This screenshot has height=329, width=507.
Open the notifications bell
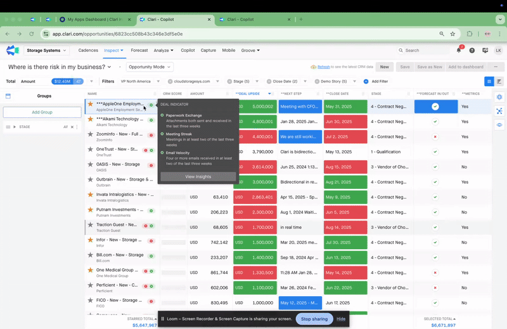pos(459,50)
